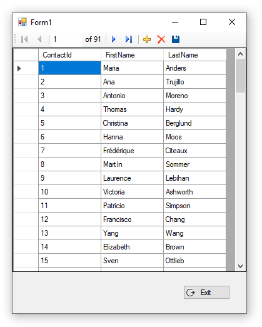Click the vertical scrollbar thumb
Image resolution: width=262 pixels, height=327 pixels.
click(240, 76)
